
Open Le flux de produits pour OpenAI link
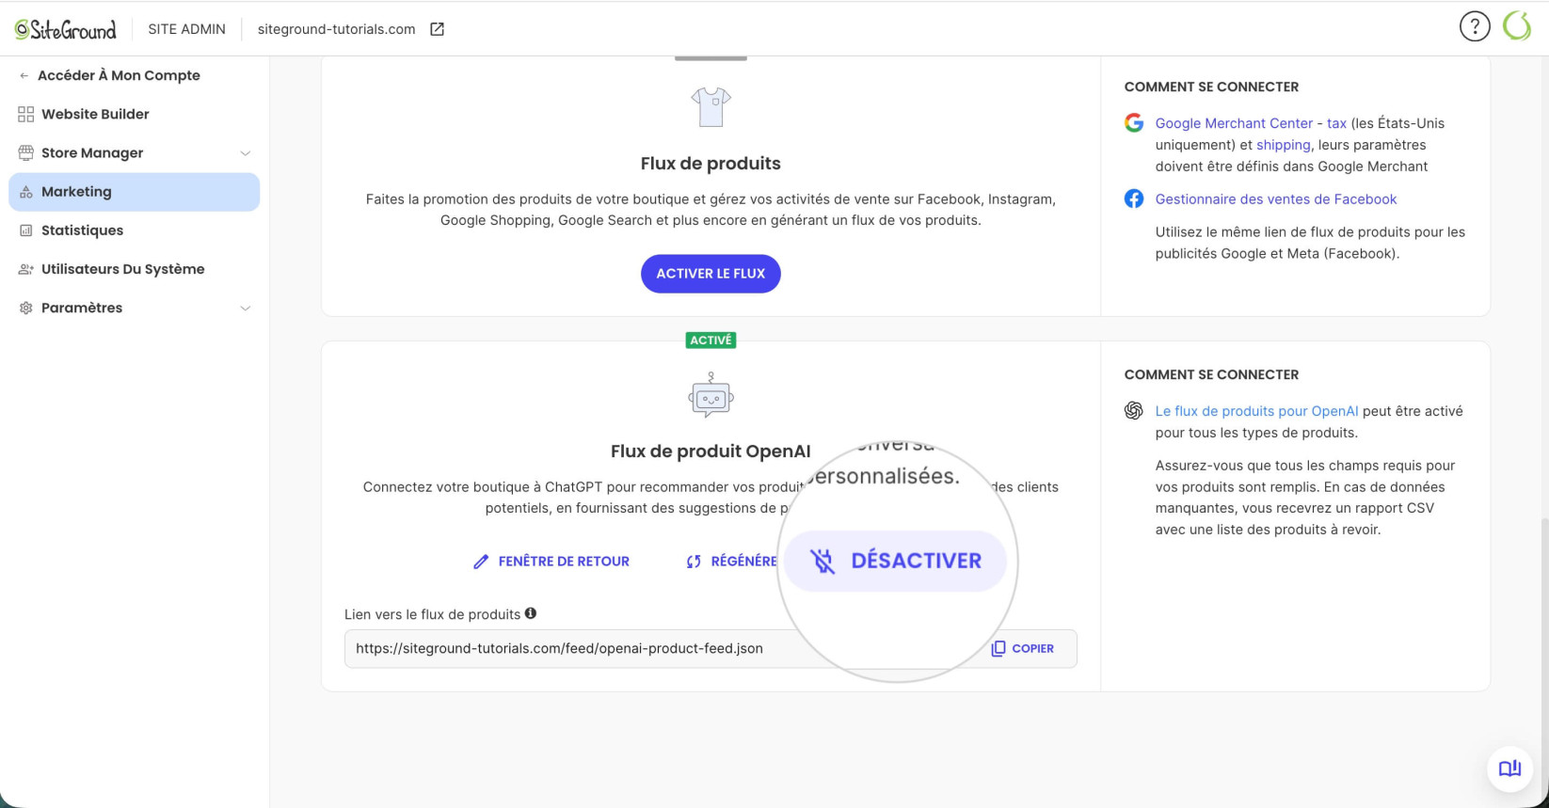tap(1256, 411)
